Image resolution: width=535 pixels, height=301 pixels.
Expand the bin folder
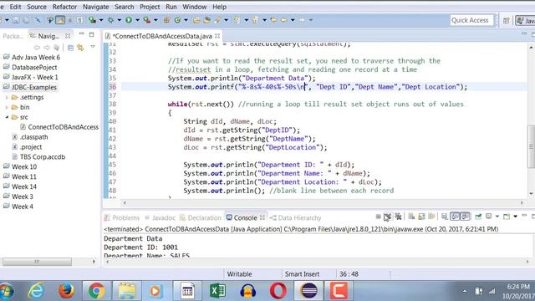(x=7, y=108)
